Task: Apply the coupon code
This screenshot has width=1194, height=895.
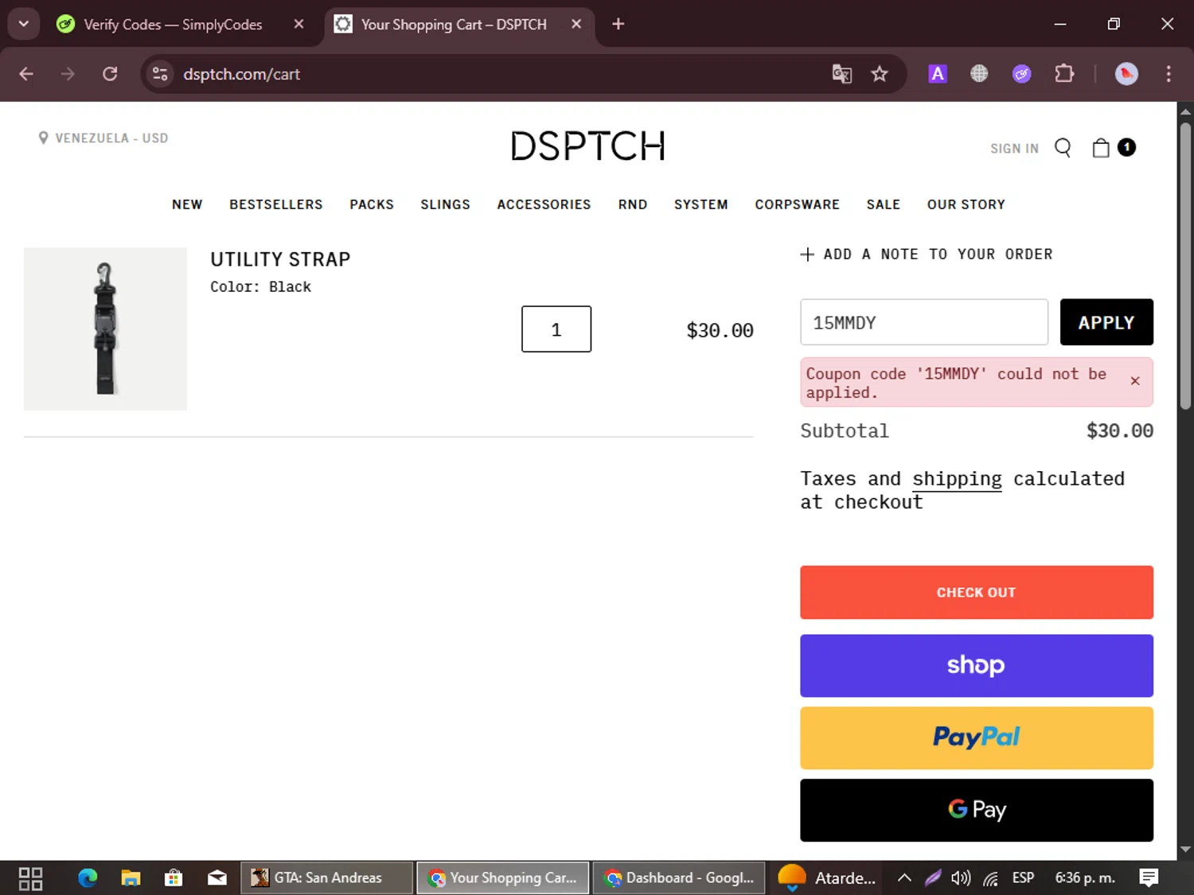Action: coord(1106,322)
